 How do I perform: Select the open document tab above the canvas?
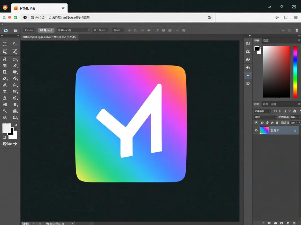(49, 37)
